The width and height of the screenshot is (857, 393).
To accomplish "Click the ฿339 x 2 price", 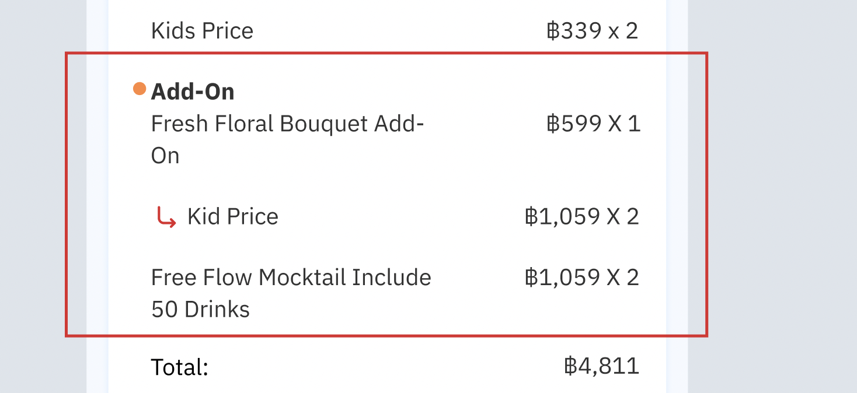I will (x=592, y=31).
